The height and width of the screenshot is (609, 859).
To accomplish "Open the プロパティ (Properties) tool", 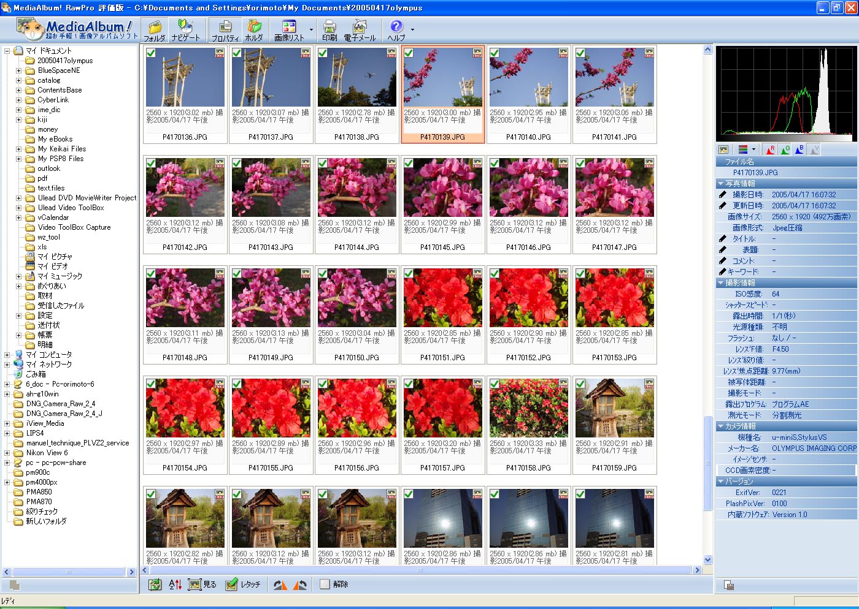I will (x=225, y=29).
